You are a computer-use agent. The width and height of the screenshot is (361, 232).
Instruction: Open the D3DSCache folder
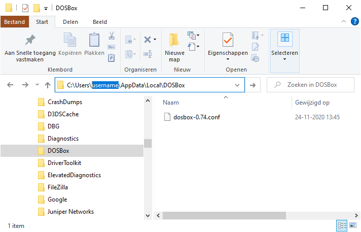pyautogui.click(x=58, y=114)
